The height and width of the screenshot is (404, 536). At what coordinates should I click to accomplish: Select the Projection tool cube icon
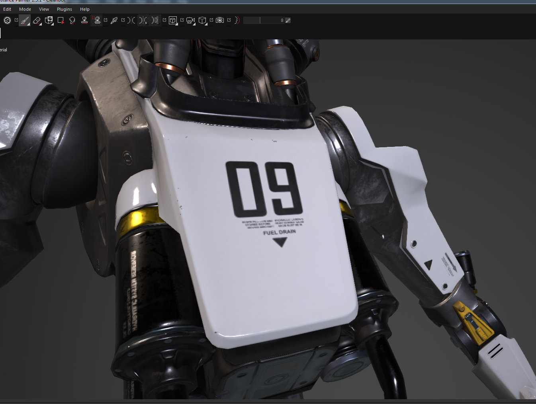tap(49, 20)
